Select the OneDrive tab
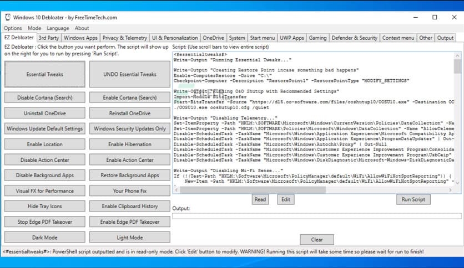 tap(213, 38)
